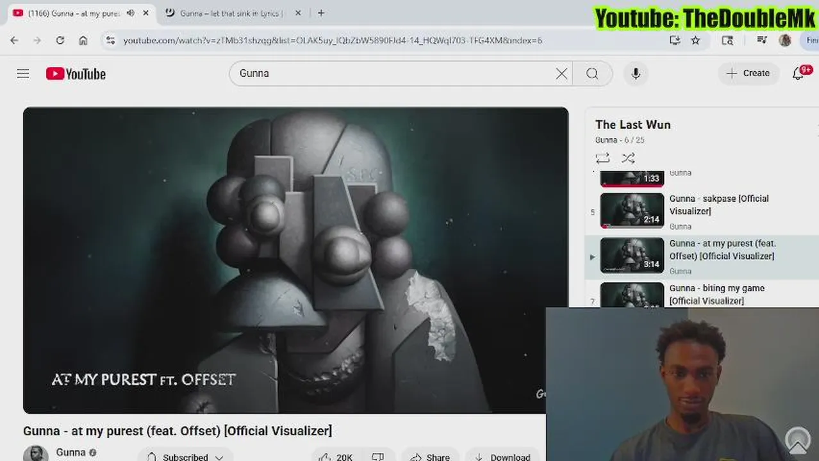Go forward in browser history
819x461 pixels.
tap(37, 40)
